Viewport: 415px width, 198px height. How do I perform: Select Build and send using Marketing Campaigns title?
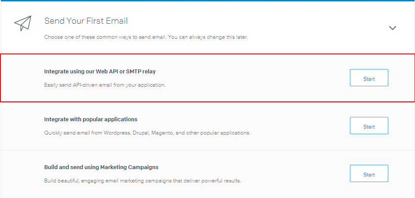101,167
